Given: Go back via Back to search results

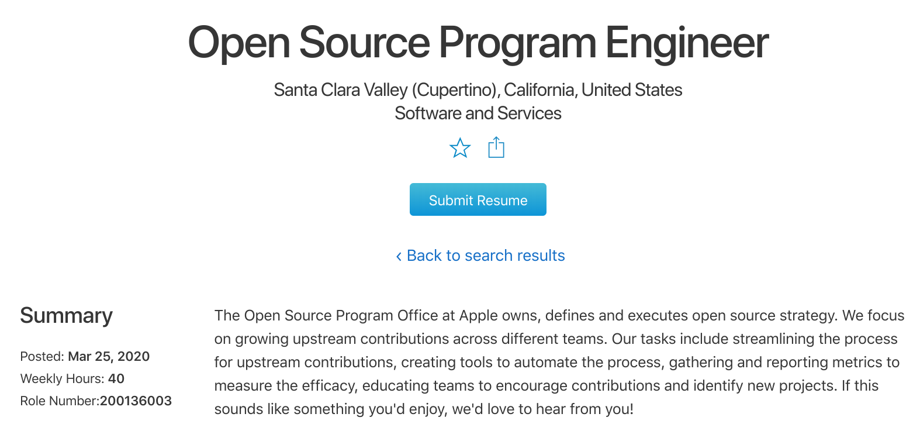Looking at the screenshot, I should [x=480, y=256].
